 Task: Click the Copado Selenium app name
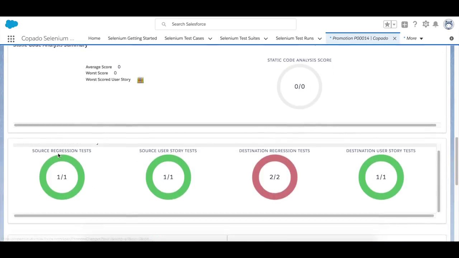(x=48, y=38)
